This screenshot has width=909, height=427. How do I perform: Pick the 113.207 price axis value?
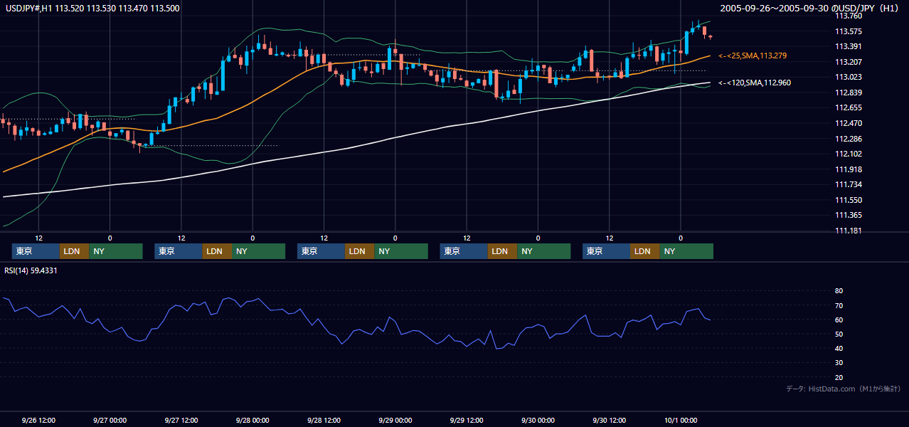pos(848,62)
